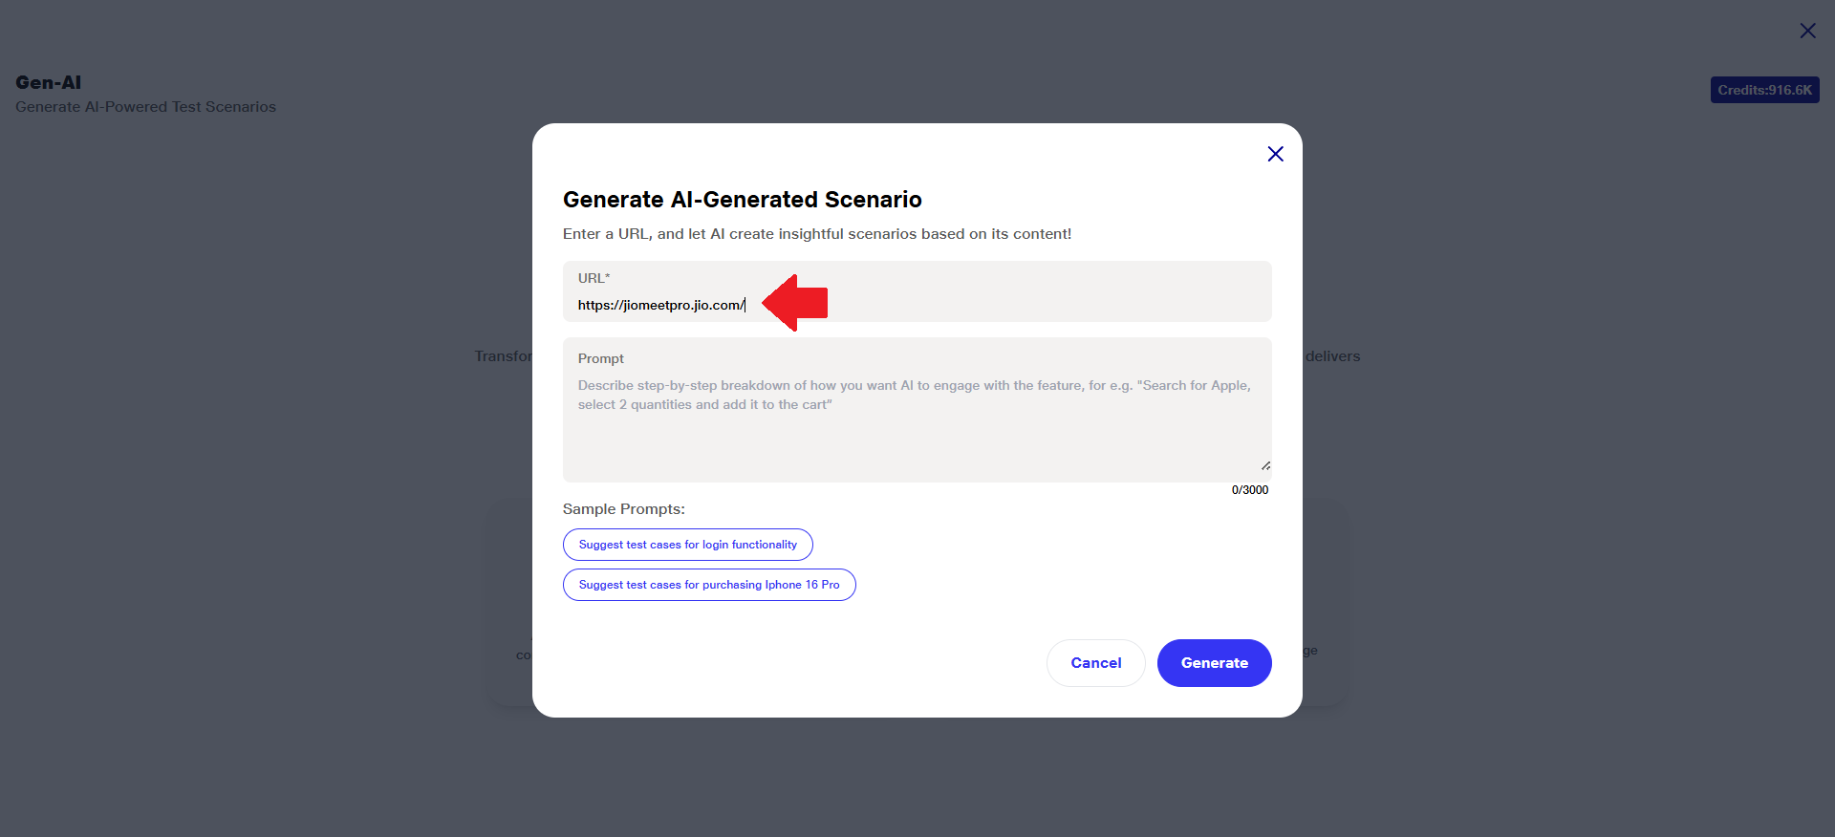
Task: Click the Enter a URL instruction text
Action: point(816,234)
